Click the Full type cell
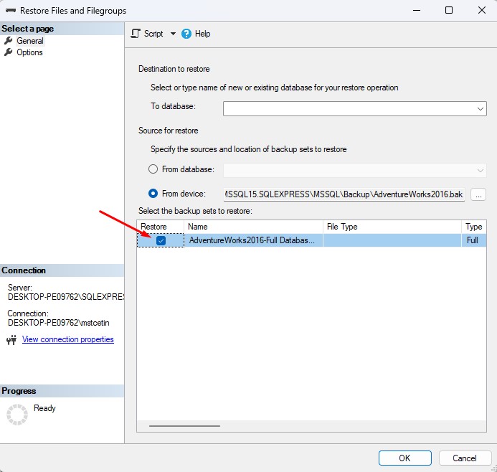The image size is (497, 472). pyautogui.click(x=474, y=240)
